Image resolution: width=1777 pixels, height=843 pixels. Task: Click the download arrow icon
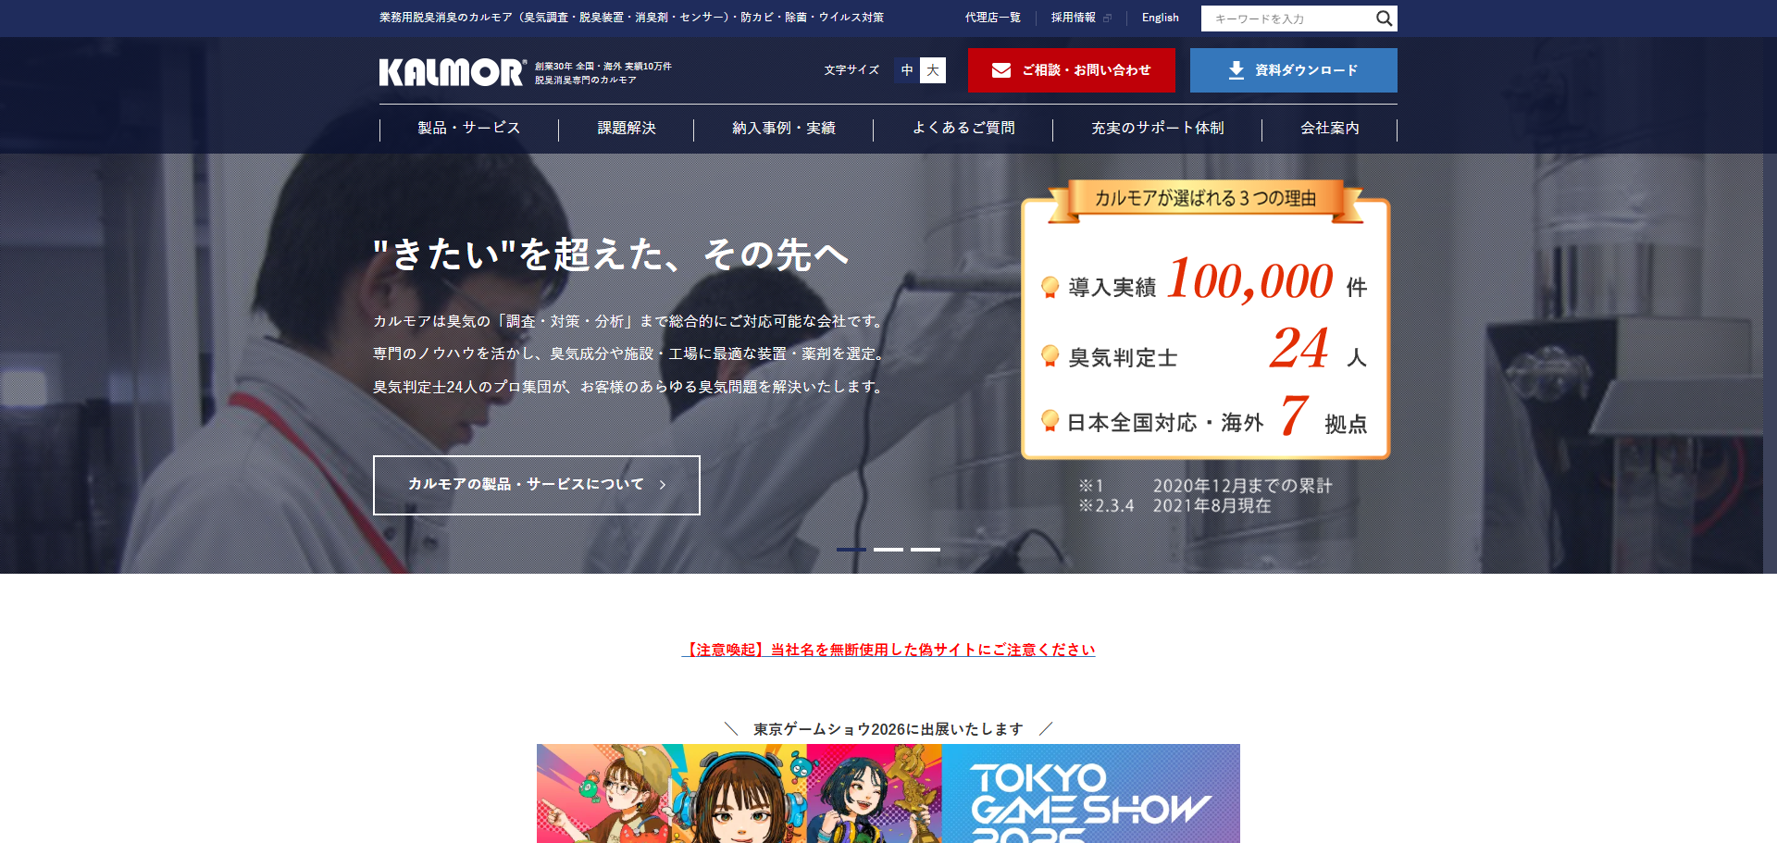pyautogui.click(x=1236, y=70)
